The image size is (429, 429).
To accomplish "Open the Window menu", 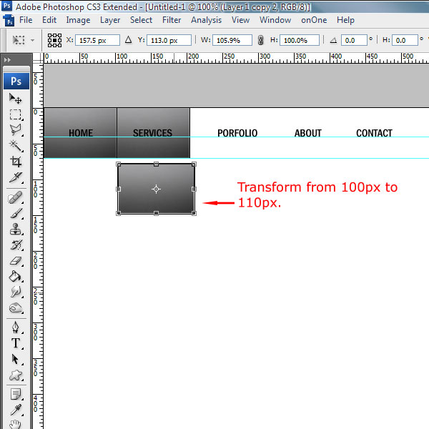I will tap(275, 20).
